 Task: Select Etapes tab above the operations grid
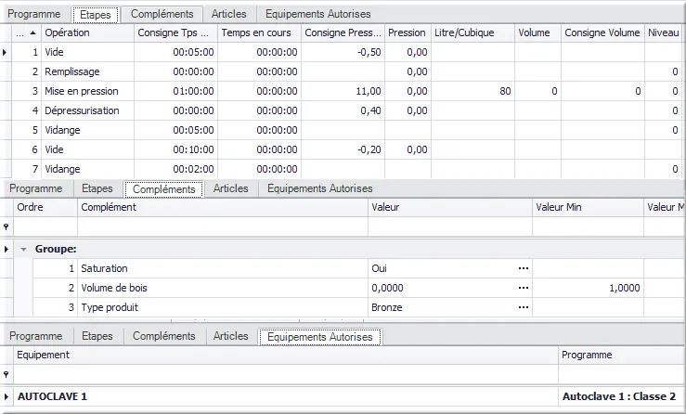pyautogui.click(x=96, y=15)
